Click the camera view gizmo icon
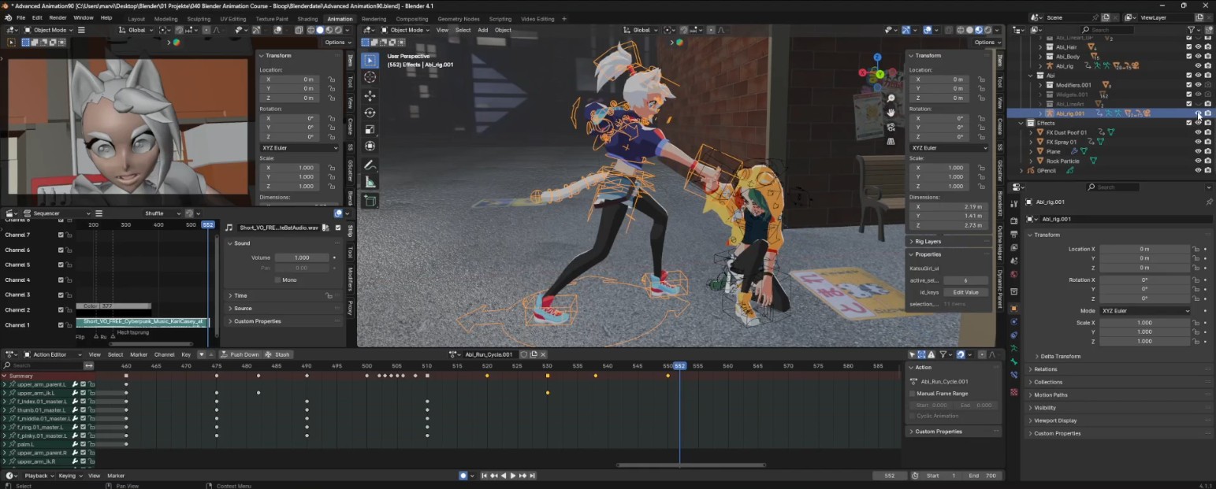 pos(891,127)
